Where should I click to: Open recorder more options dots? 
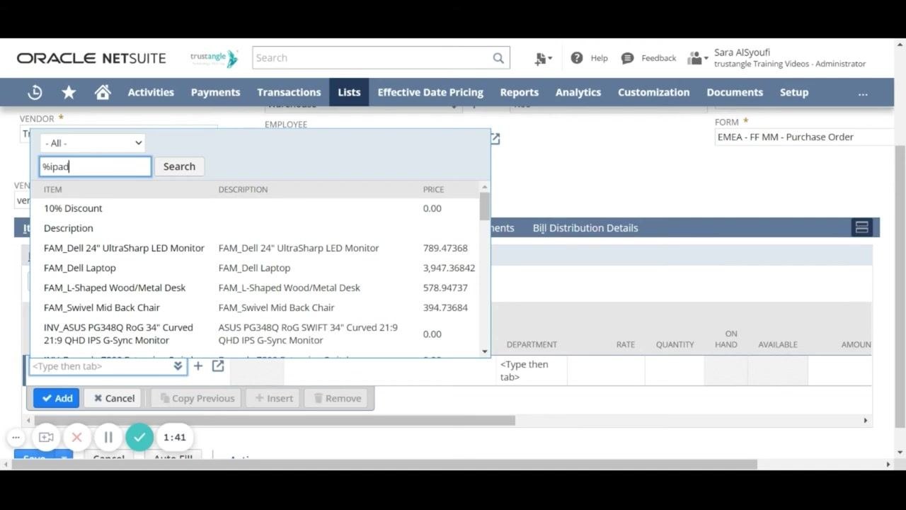[16, 437]
